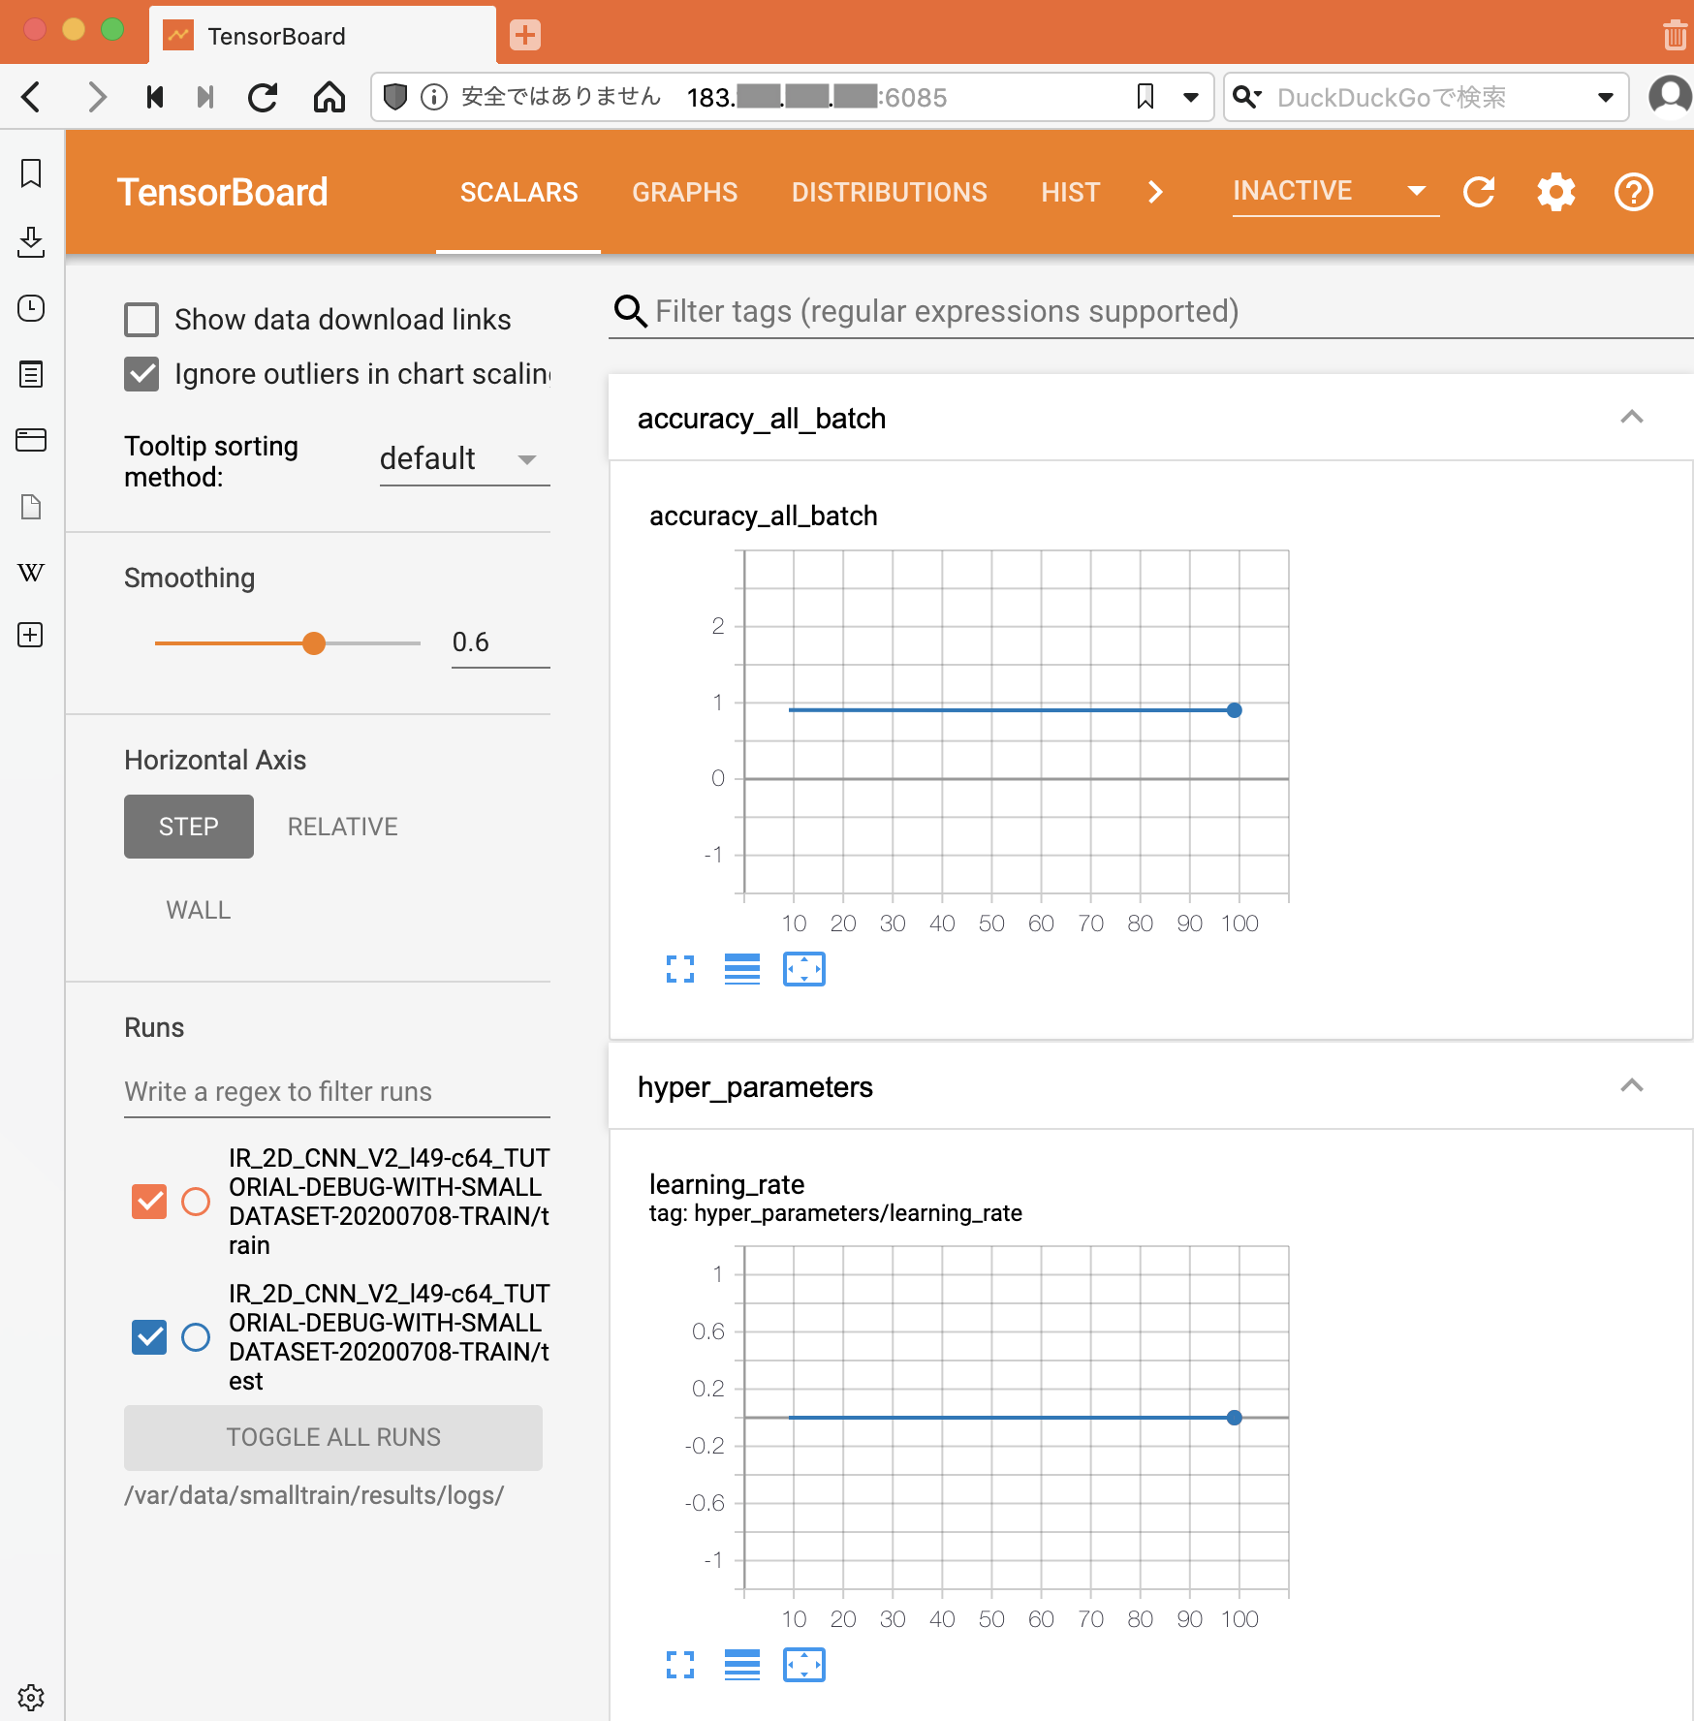Open the Downloads panel in sidebar

click(31, 241)
